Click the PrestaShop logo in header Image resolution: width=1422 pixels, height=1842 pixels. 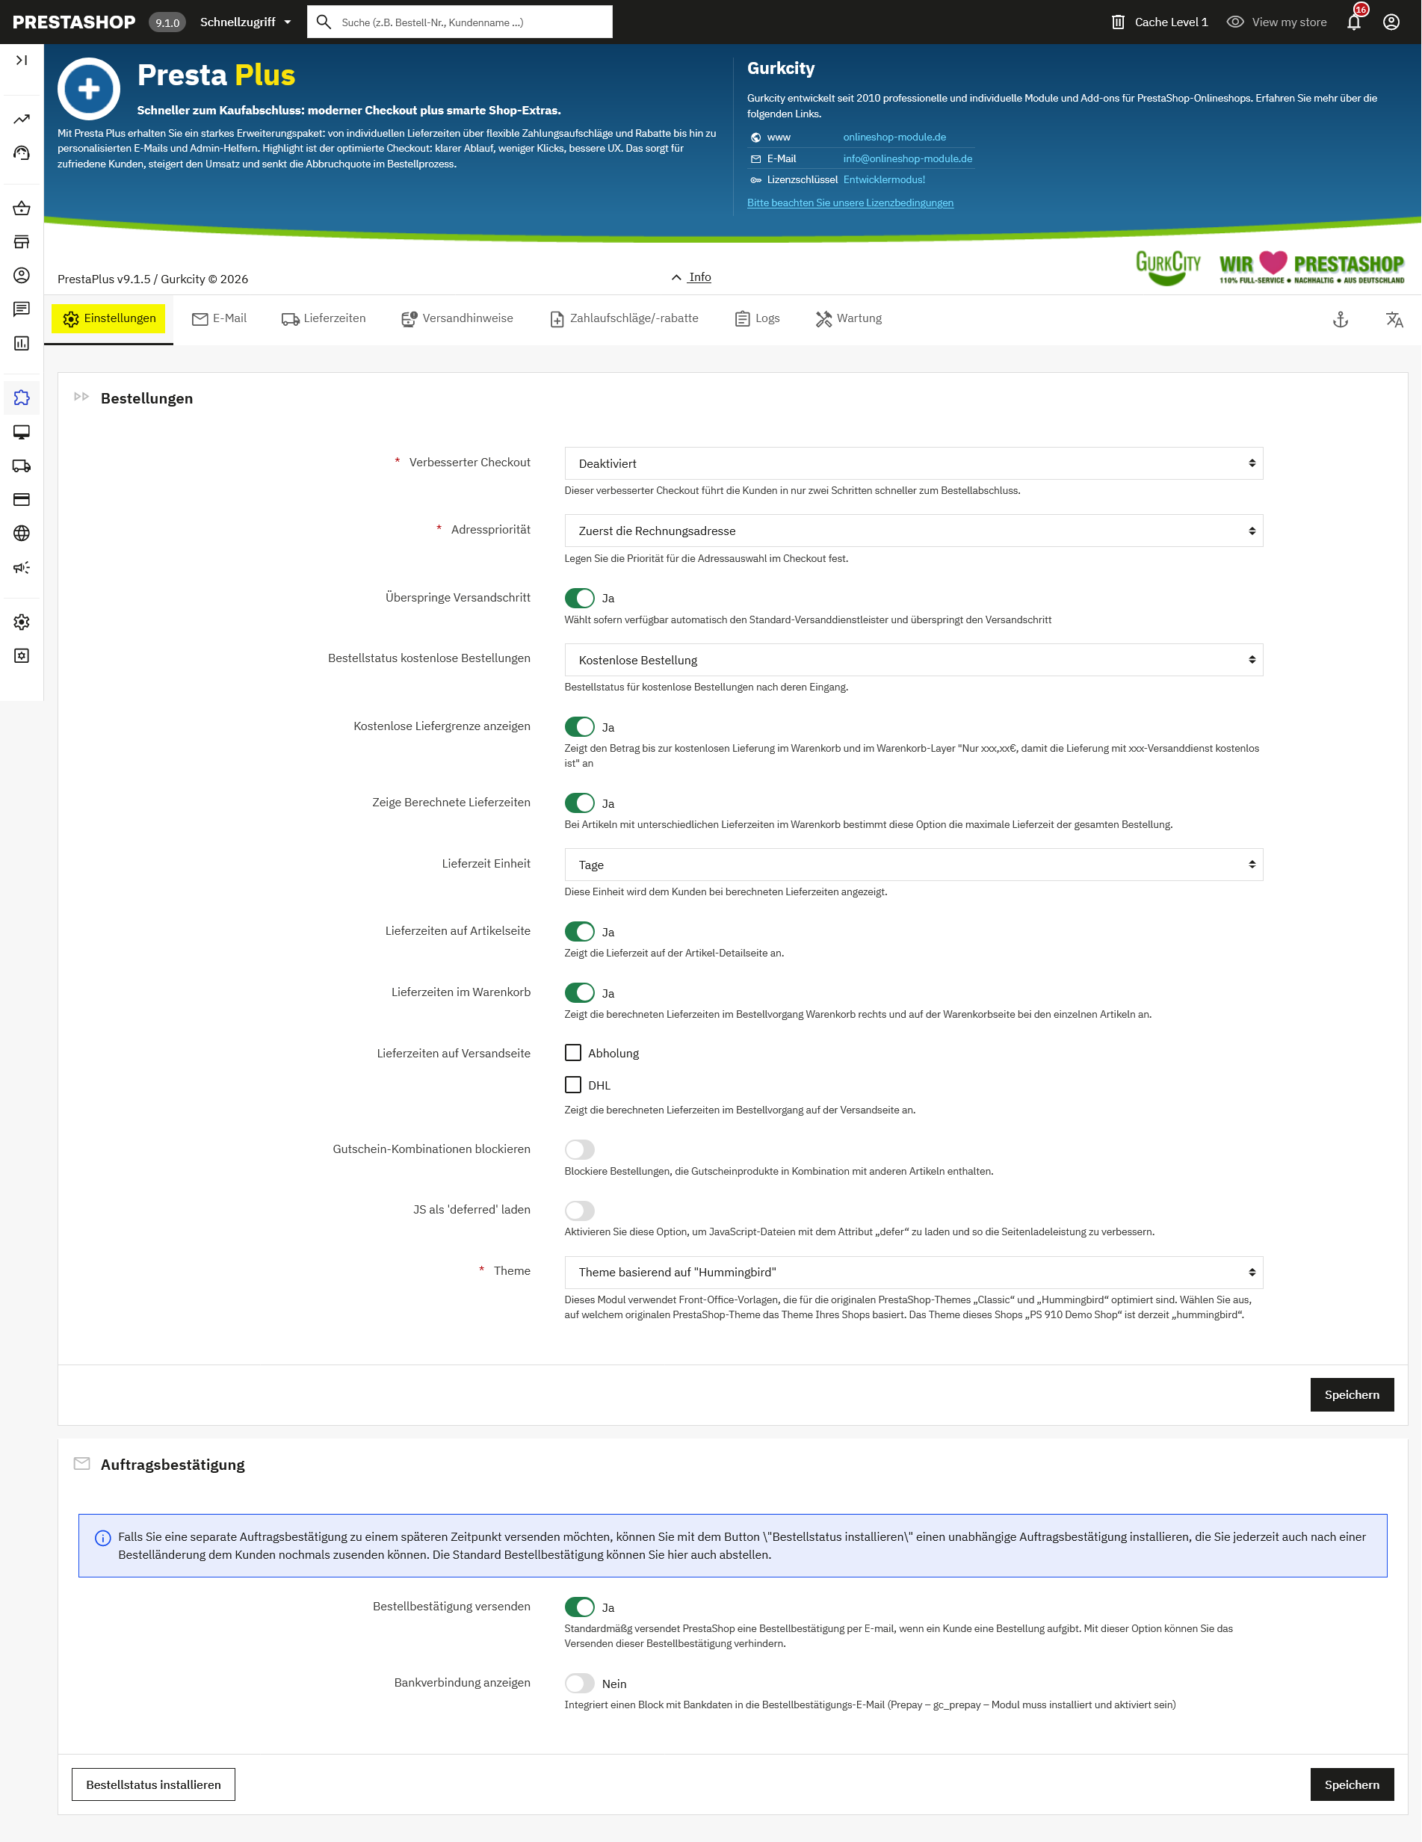click(74, 22)
